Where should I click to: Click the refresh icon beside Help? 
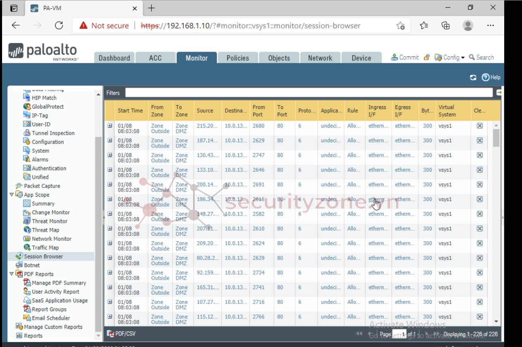coord(473,77)
